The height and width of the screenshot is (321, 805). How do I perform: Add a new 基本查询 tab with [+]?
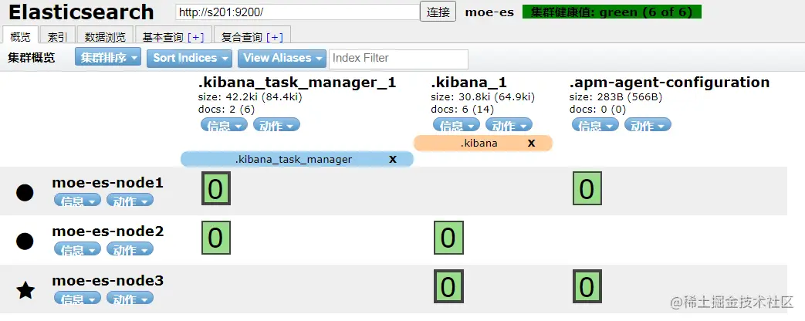coord(196,37)
